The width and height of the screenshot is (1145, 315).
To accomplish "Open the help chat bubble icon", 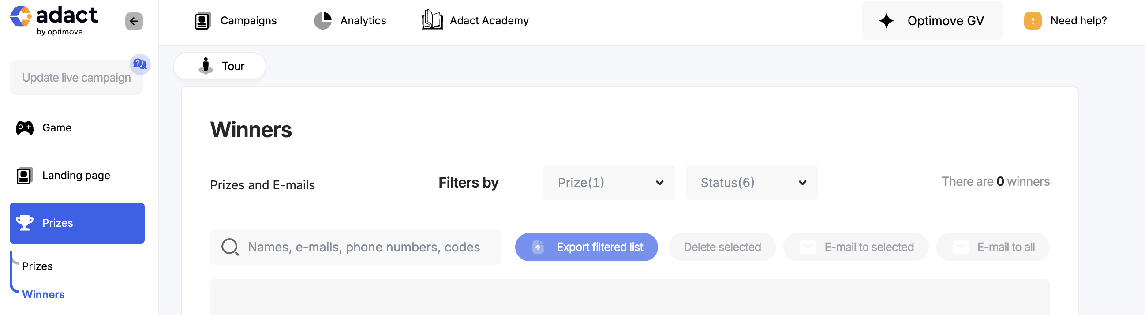I will click(140, 64).
